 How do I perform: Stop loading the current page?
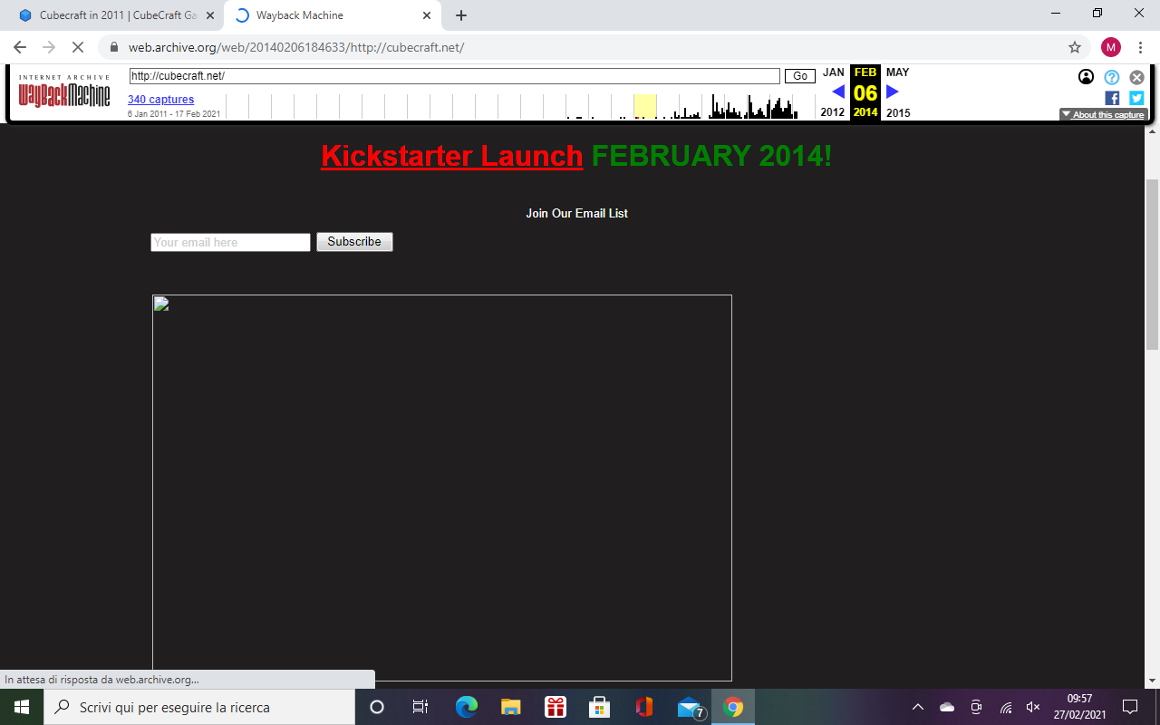click(x=78, y=47)
